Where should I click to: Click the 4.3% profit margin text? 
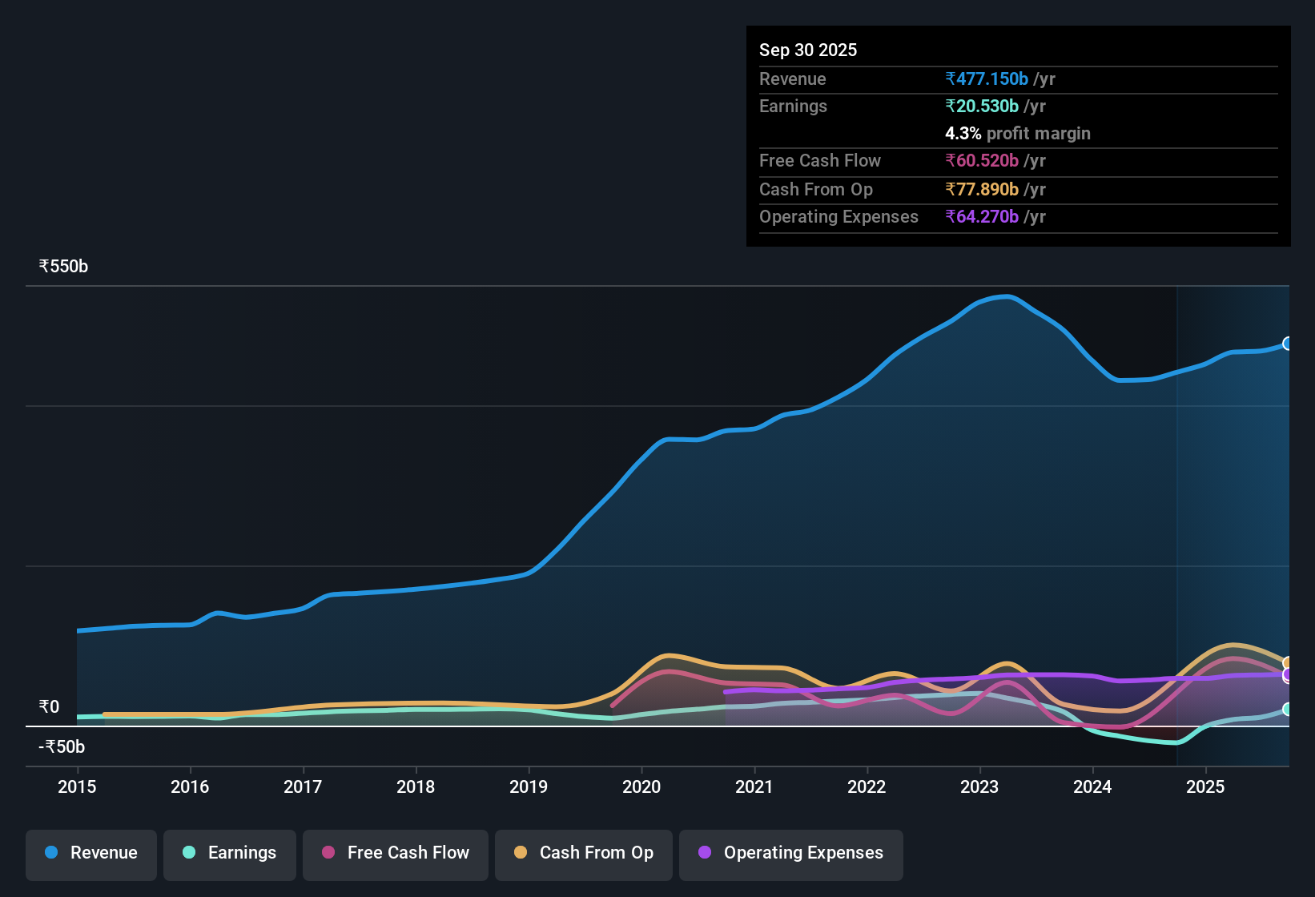pos(1018,133)
